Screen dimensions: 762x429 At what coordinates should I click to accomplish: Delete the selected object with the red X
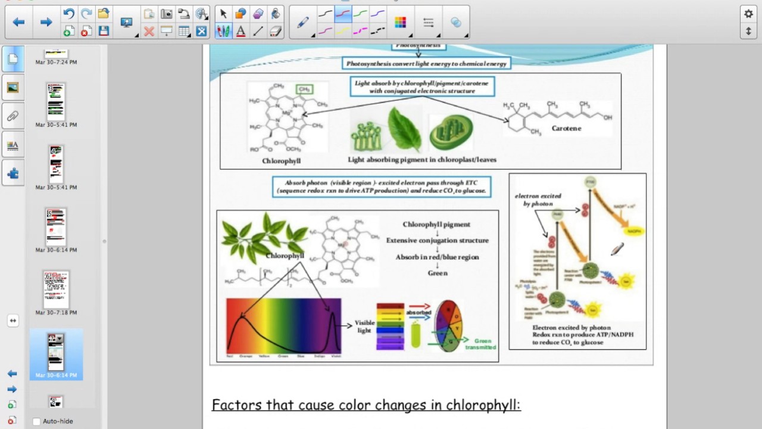coord(149,31)
